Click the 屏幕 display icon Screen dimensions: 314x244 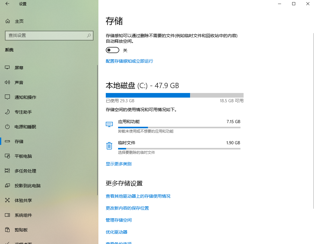click(7, 68)
